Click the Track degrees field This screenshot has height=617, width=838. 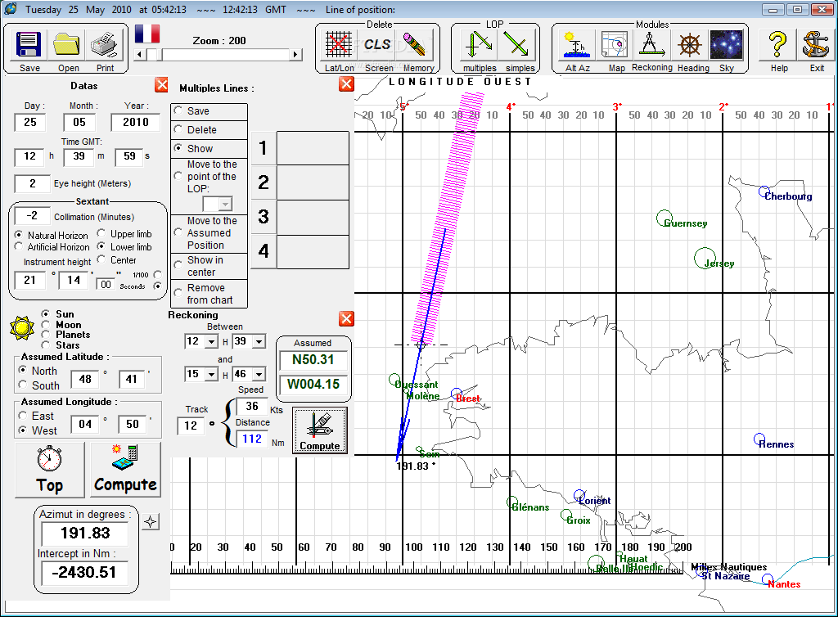click(191, 426)
